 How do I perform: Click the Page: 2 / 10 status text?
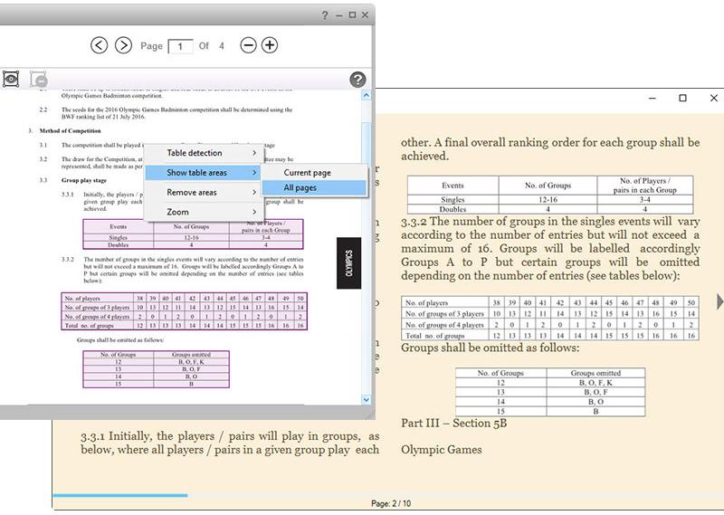coord(391,503)
